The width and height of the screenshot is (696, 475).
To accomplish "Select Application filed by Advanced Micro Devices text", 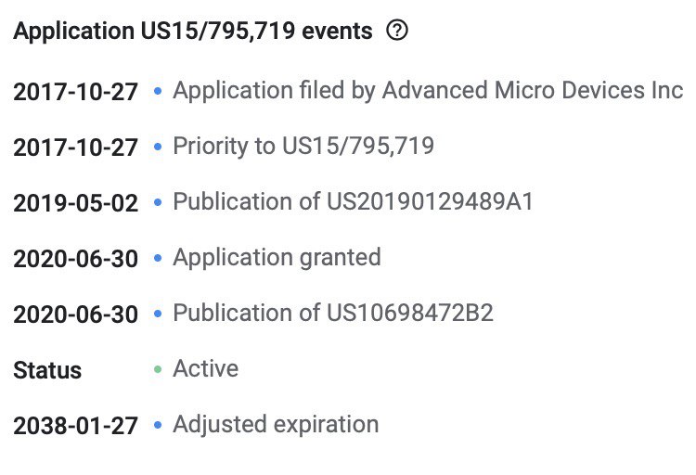I will 428,91.
